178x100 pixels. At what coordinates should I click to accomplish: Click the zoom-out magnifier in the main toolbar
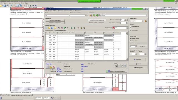14,6
